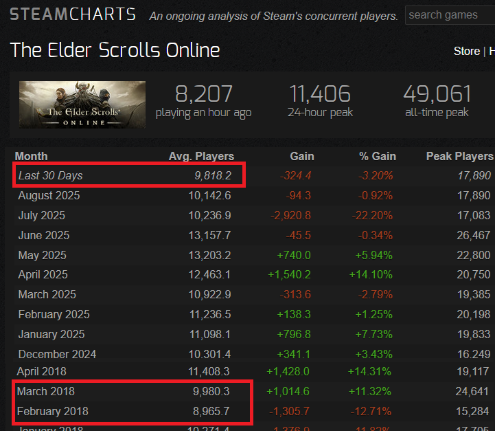This screenshot has height=431, width=495.
Task: Select the June 2025 row label
Action: coord(44,235)
